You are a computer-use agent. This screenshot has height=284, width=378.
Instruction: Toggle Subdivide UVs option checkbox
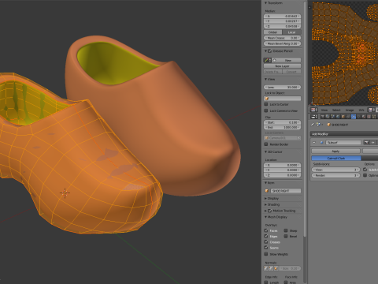[365, 170]
